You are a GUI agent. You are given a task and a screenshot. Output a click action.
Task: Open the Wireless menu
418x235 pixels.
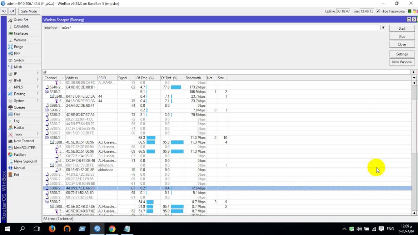[x=20, y=40]
